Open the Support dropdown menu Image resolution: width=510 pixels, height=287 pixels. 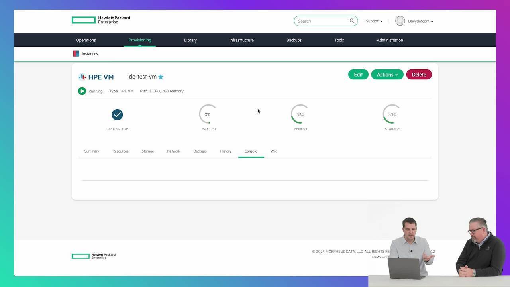pos(374,21)
